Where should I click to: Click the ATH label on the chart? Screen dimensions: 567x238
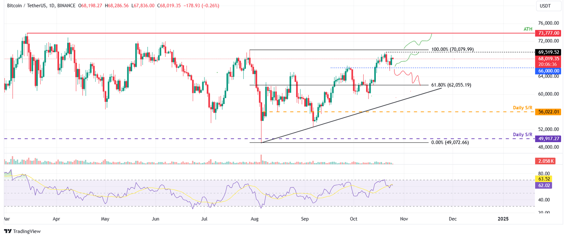tap(528, 29)
